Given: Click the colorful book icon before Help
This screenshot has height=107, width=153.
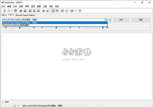Looking at the screenshot, I should click(72, 11).
